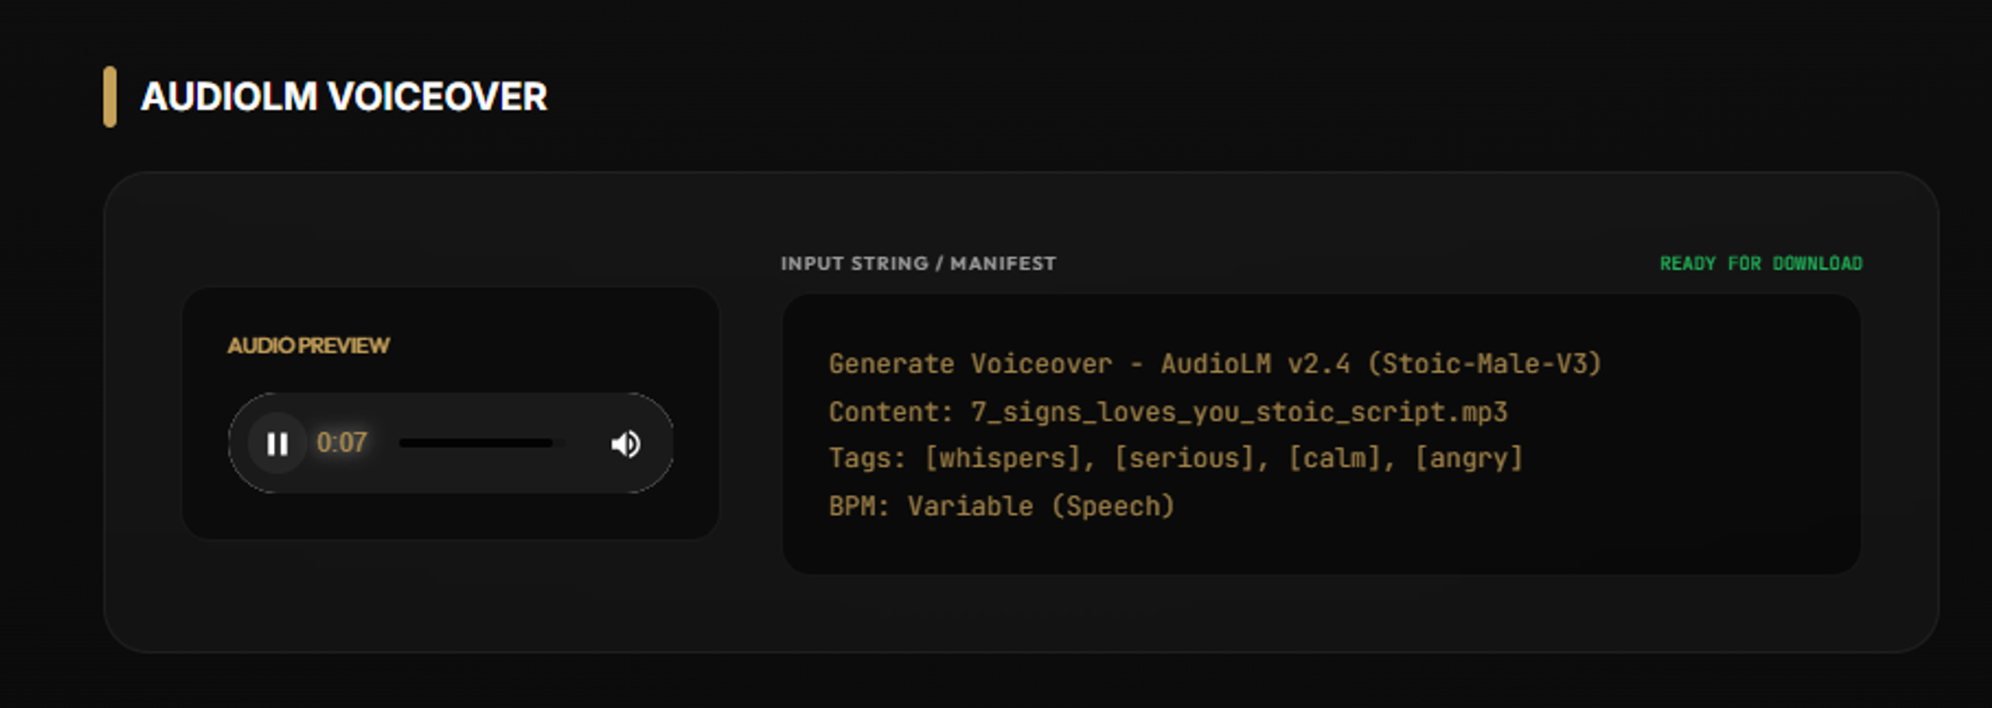Click the gold accent bar beside heading
This screenshot has height=708, width=1992.
click(x=110, y=96)
